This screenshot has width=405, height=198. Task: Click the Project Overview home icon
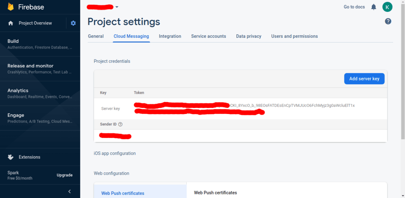click(11, 23)
